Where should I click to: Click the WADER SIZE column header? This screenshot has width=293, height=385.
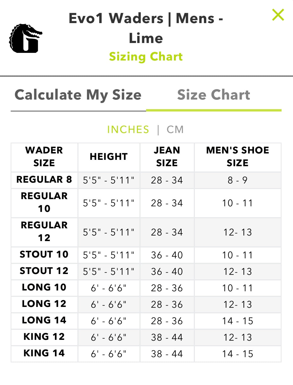pos(44,157)
